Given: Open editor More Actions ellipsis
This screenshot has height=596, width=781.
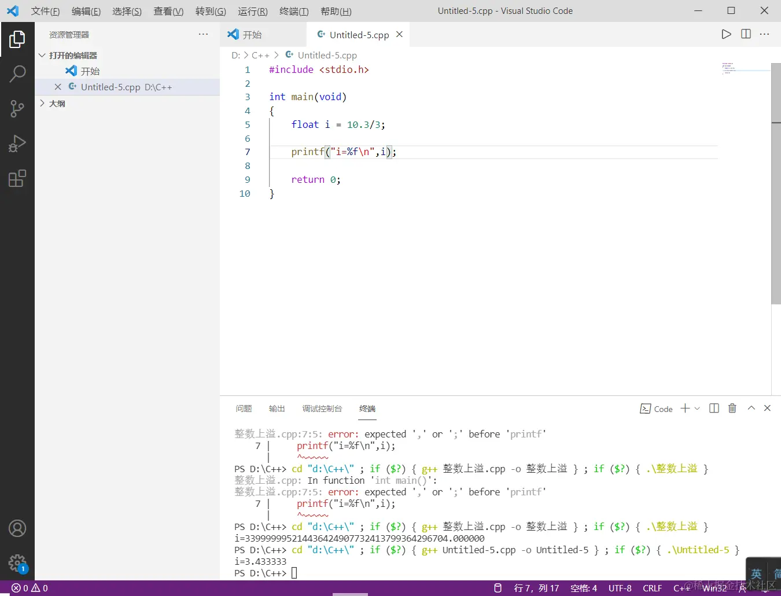Looking at the screenshot, I should 764,34.
